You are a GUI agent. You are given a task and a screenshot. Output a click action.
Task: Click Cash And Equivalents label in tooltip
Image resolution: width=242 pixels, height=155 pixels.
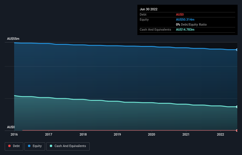(155, 29)
